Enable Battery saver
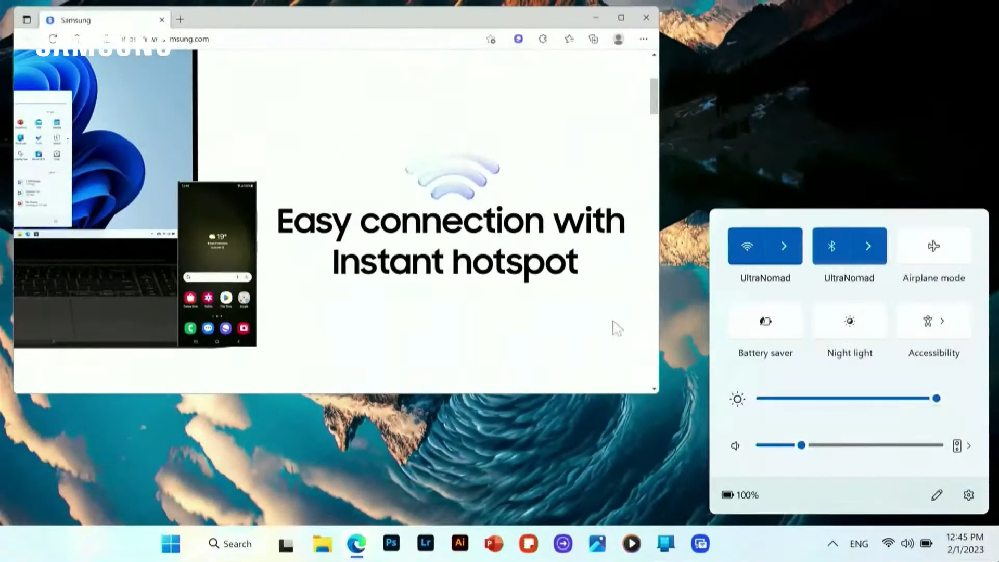 coord(765,321)
